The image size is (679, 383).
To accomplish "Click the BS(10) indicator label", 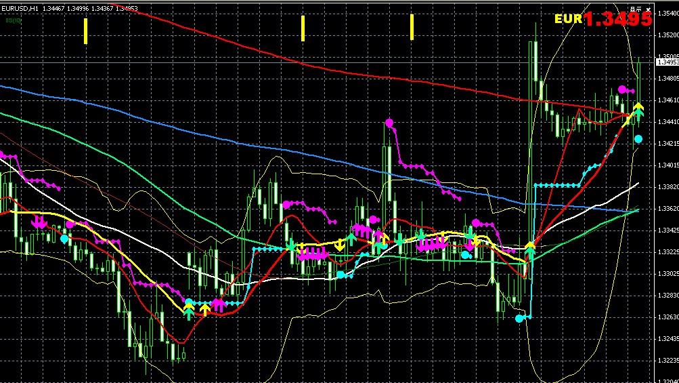I will pyautogui.click(x=14, y=20).
